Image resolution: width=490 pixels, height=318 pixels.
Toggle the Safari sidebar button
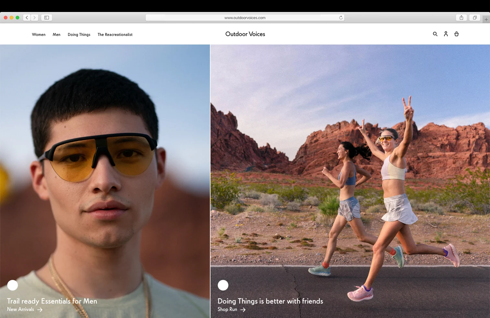pyautogui.click(x=47, y=17)
